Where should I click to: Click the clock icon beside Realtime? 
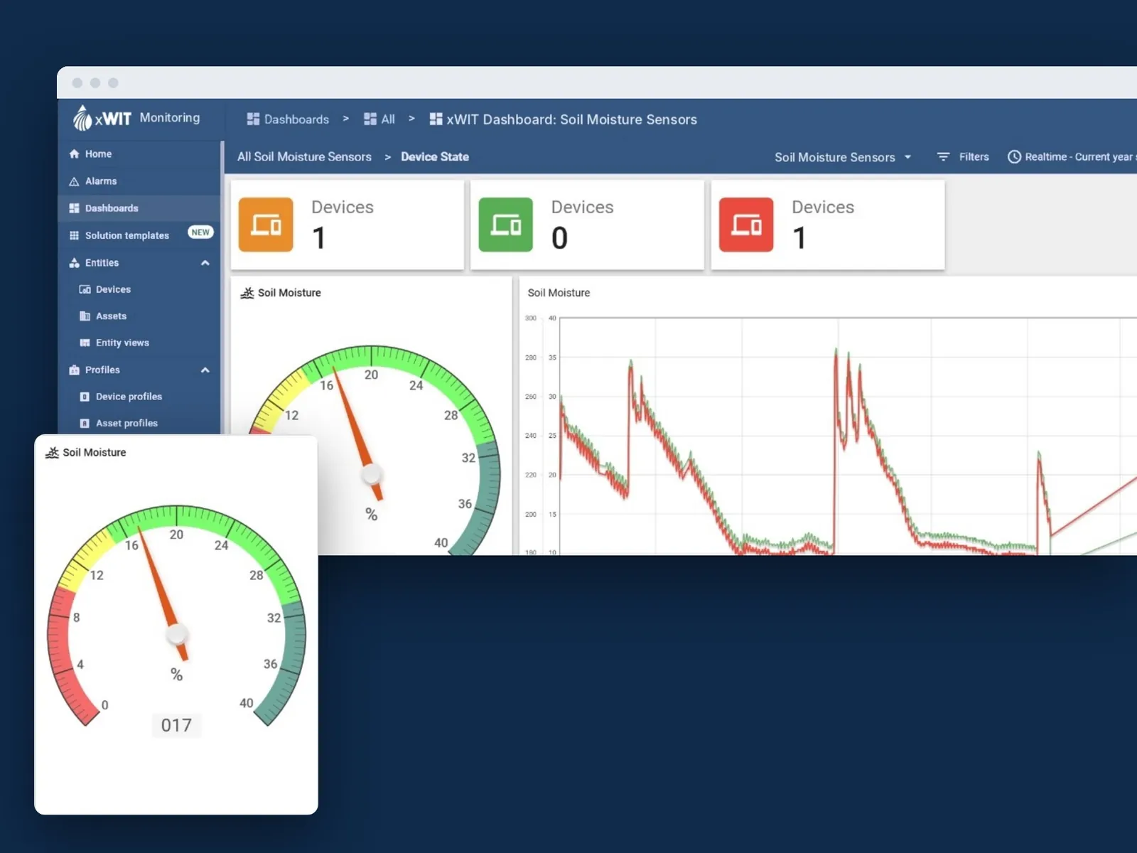pos(1014,156)
